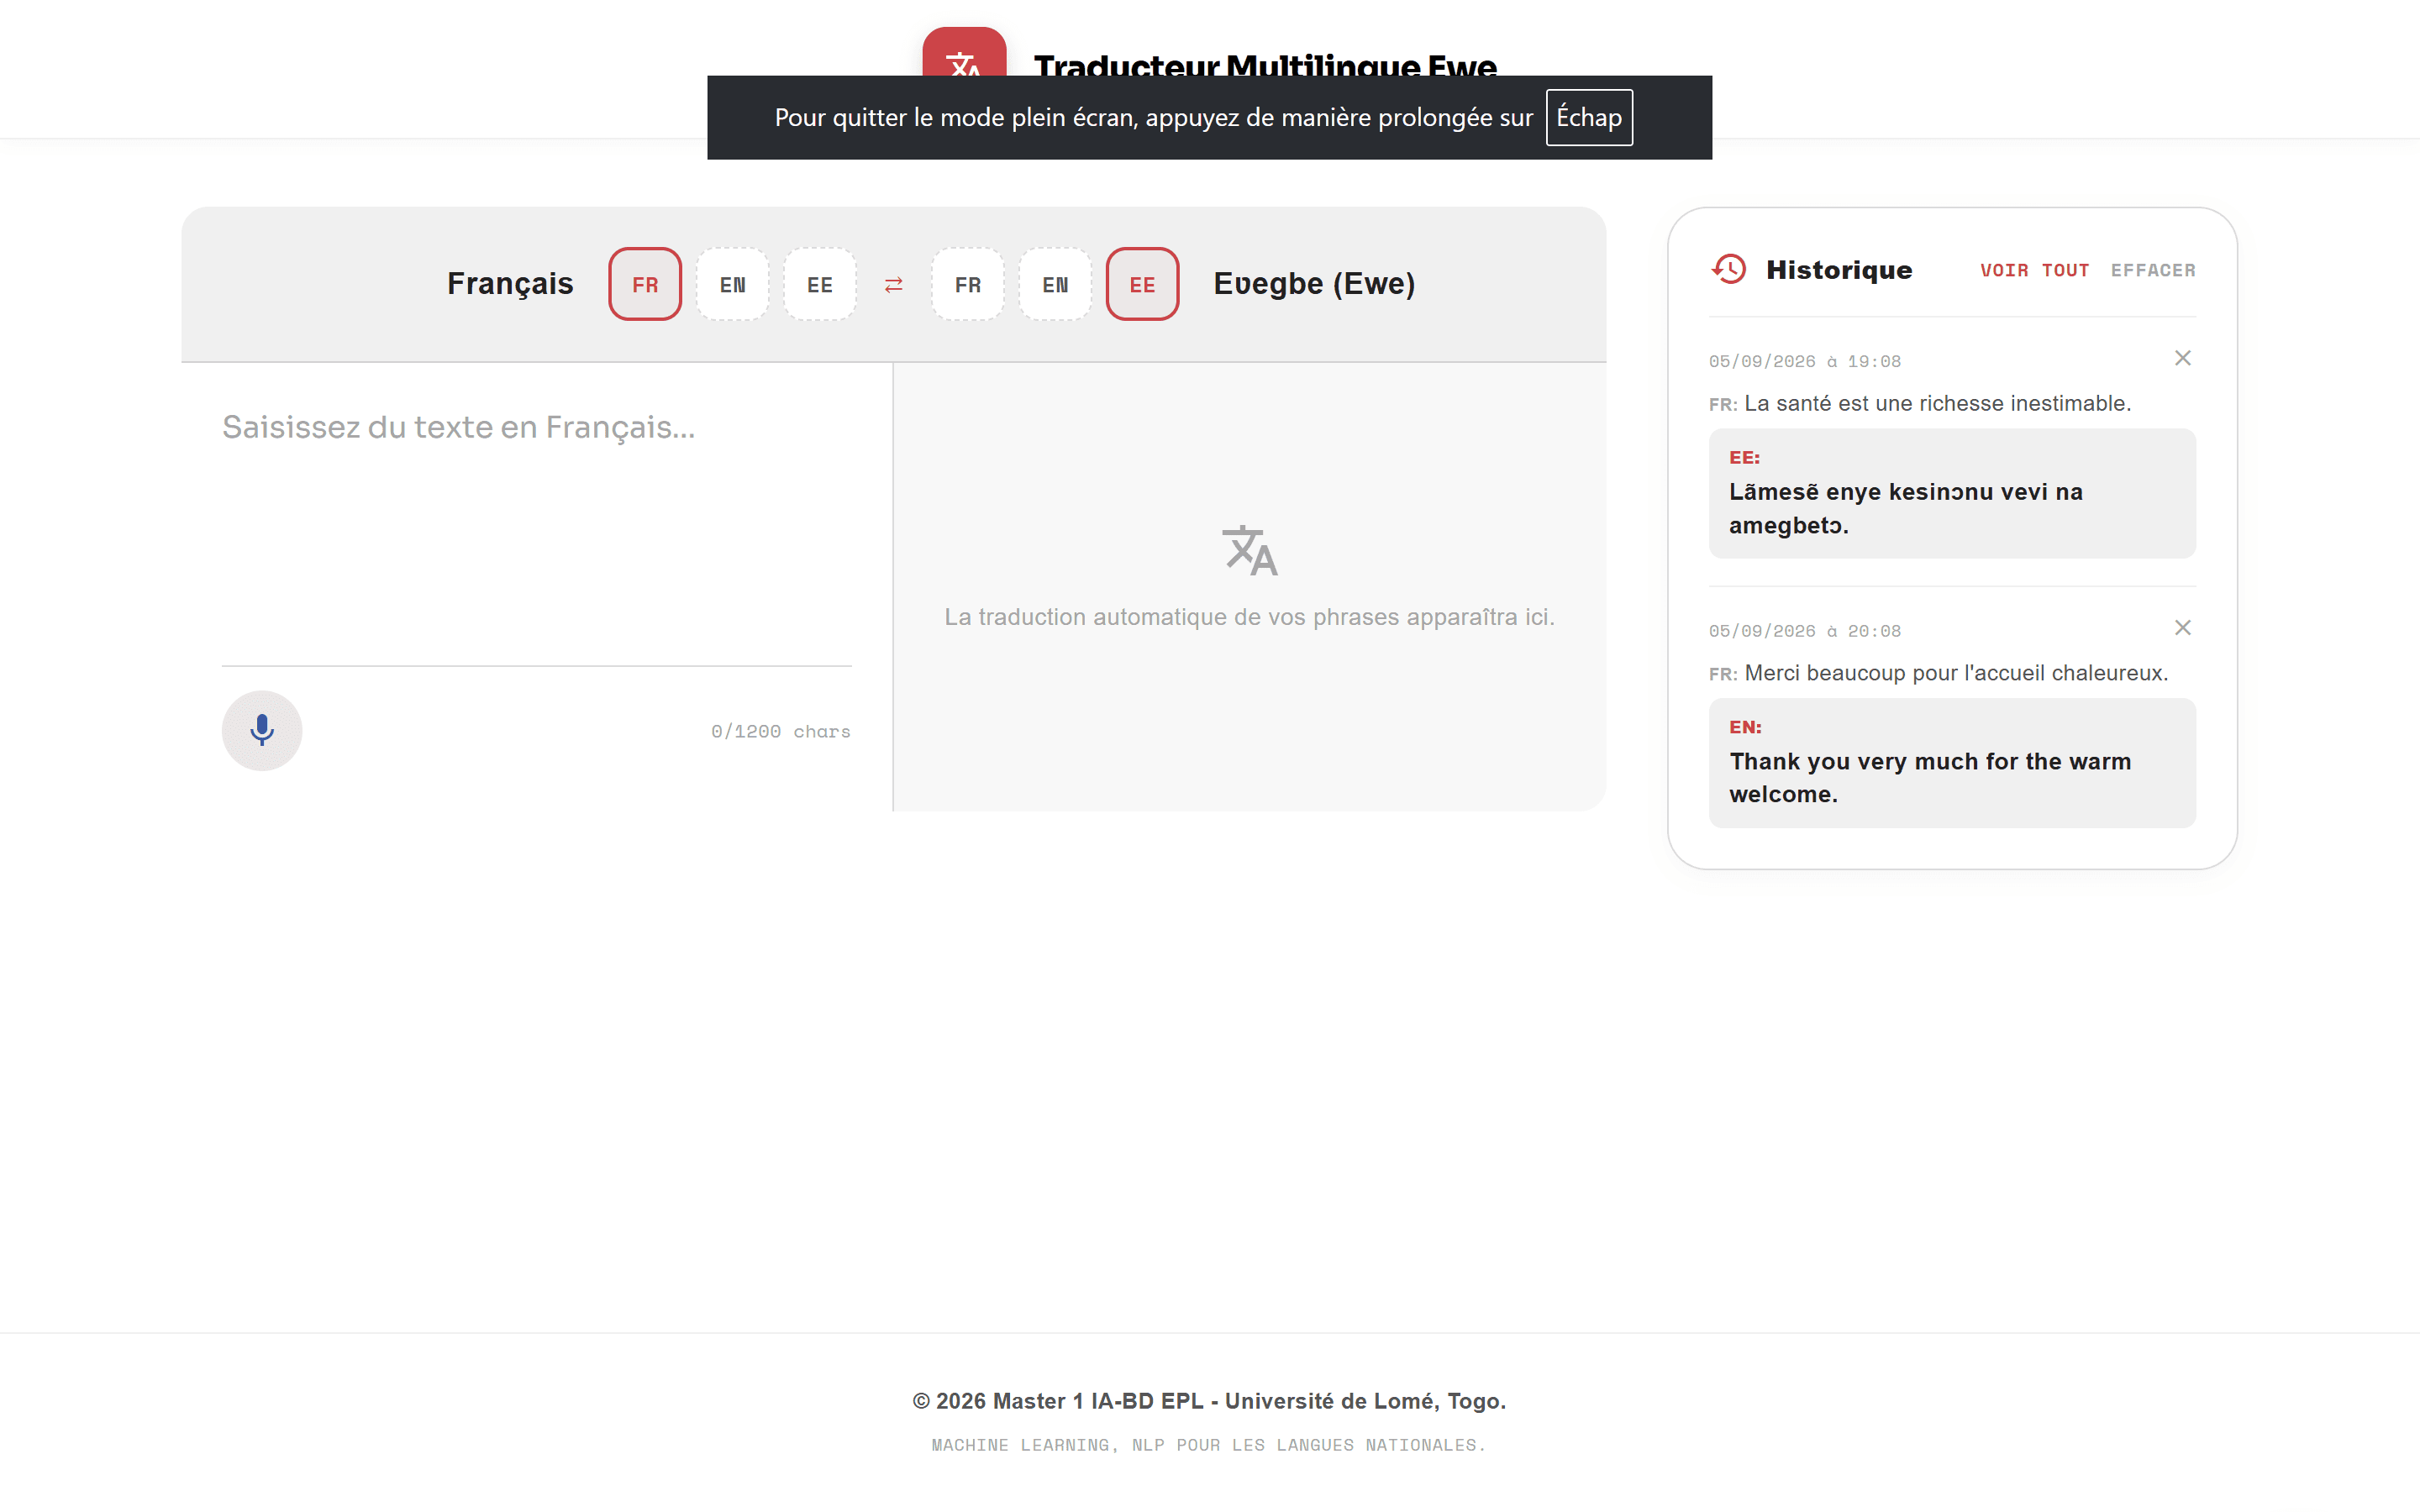
Task: Click timestamp 05/09/2026 à 20:08
Action: click(1804, 631)
